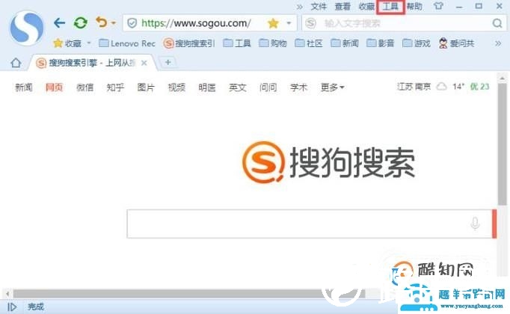
Task: Click the scroll left arrow
Action: coord(7,294)
